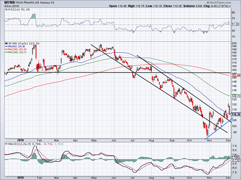The width and height of the screenshot is (241, 180).
Task: Click the Wynn Resorts Ltd company name
Action: click(28, 3)
